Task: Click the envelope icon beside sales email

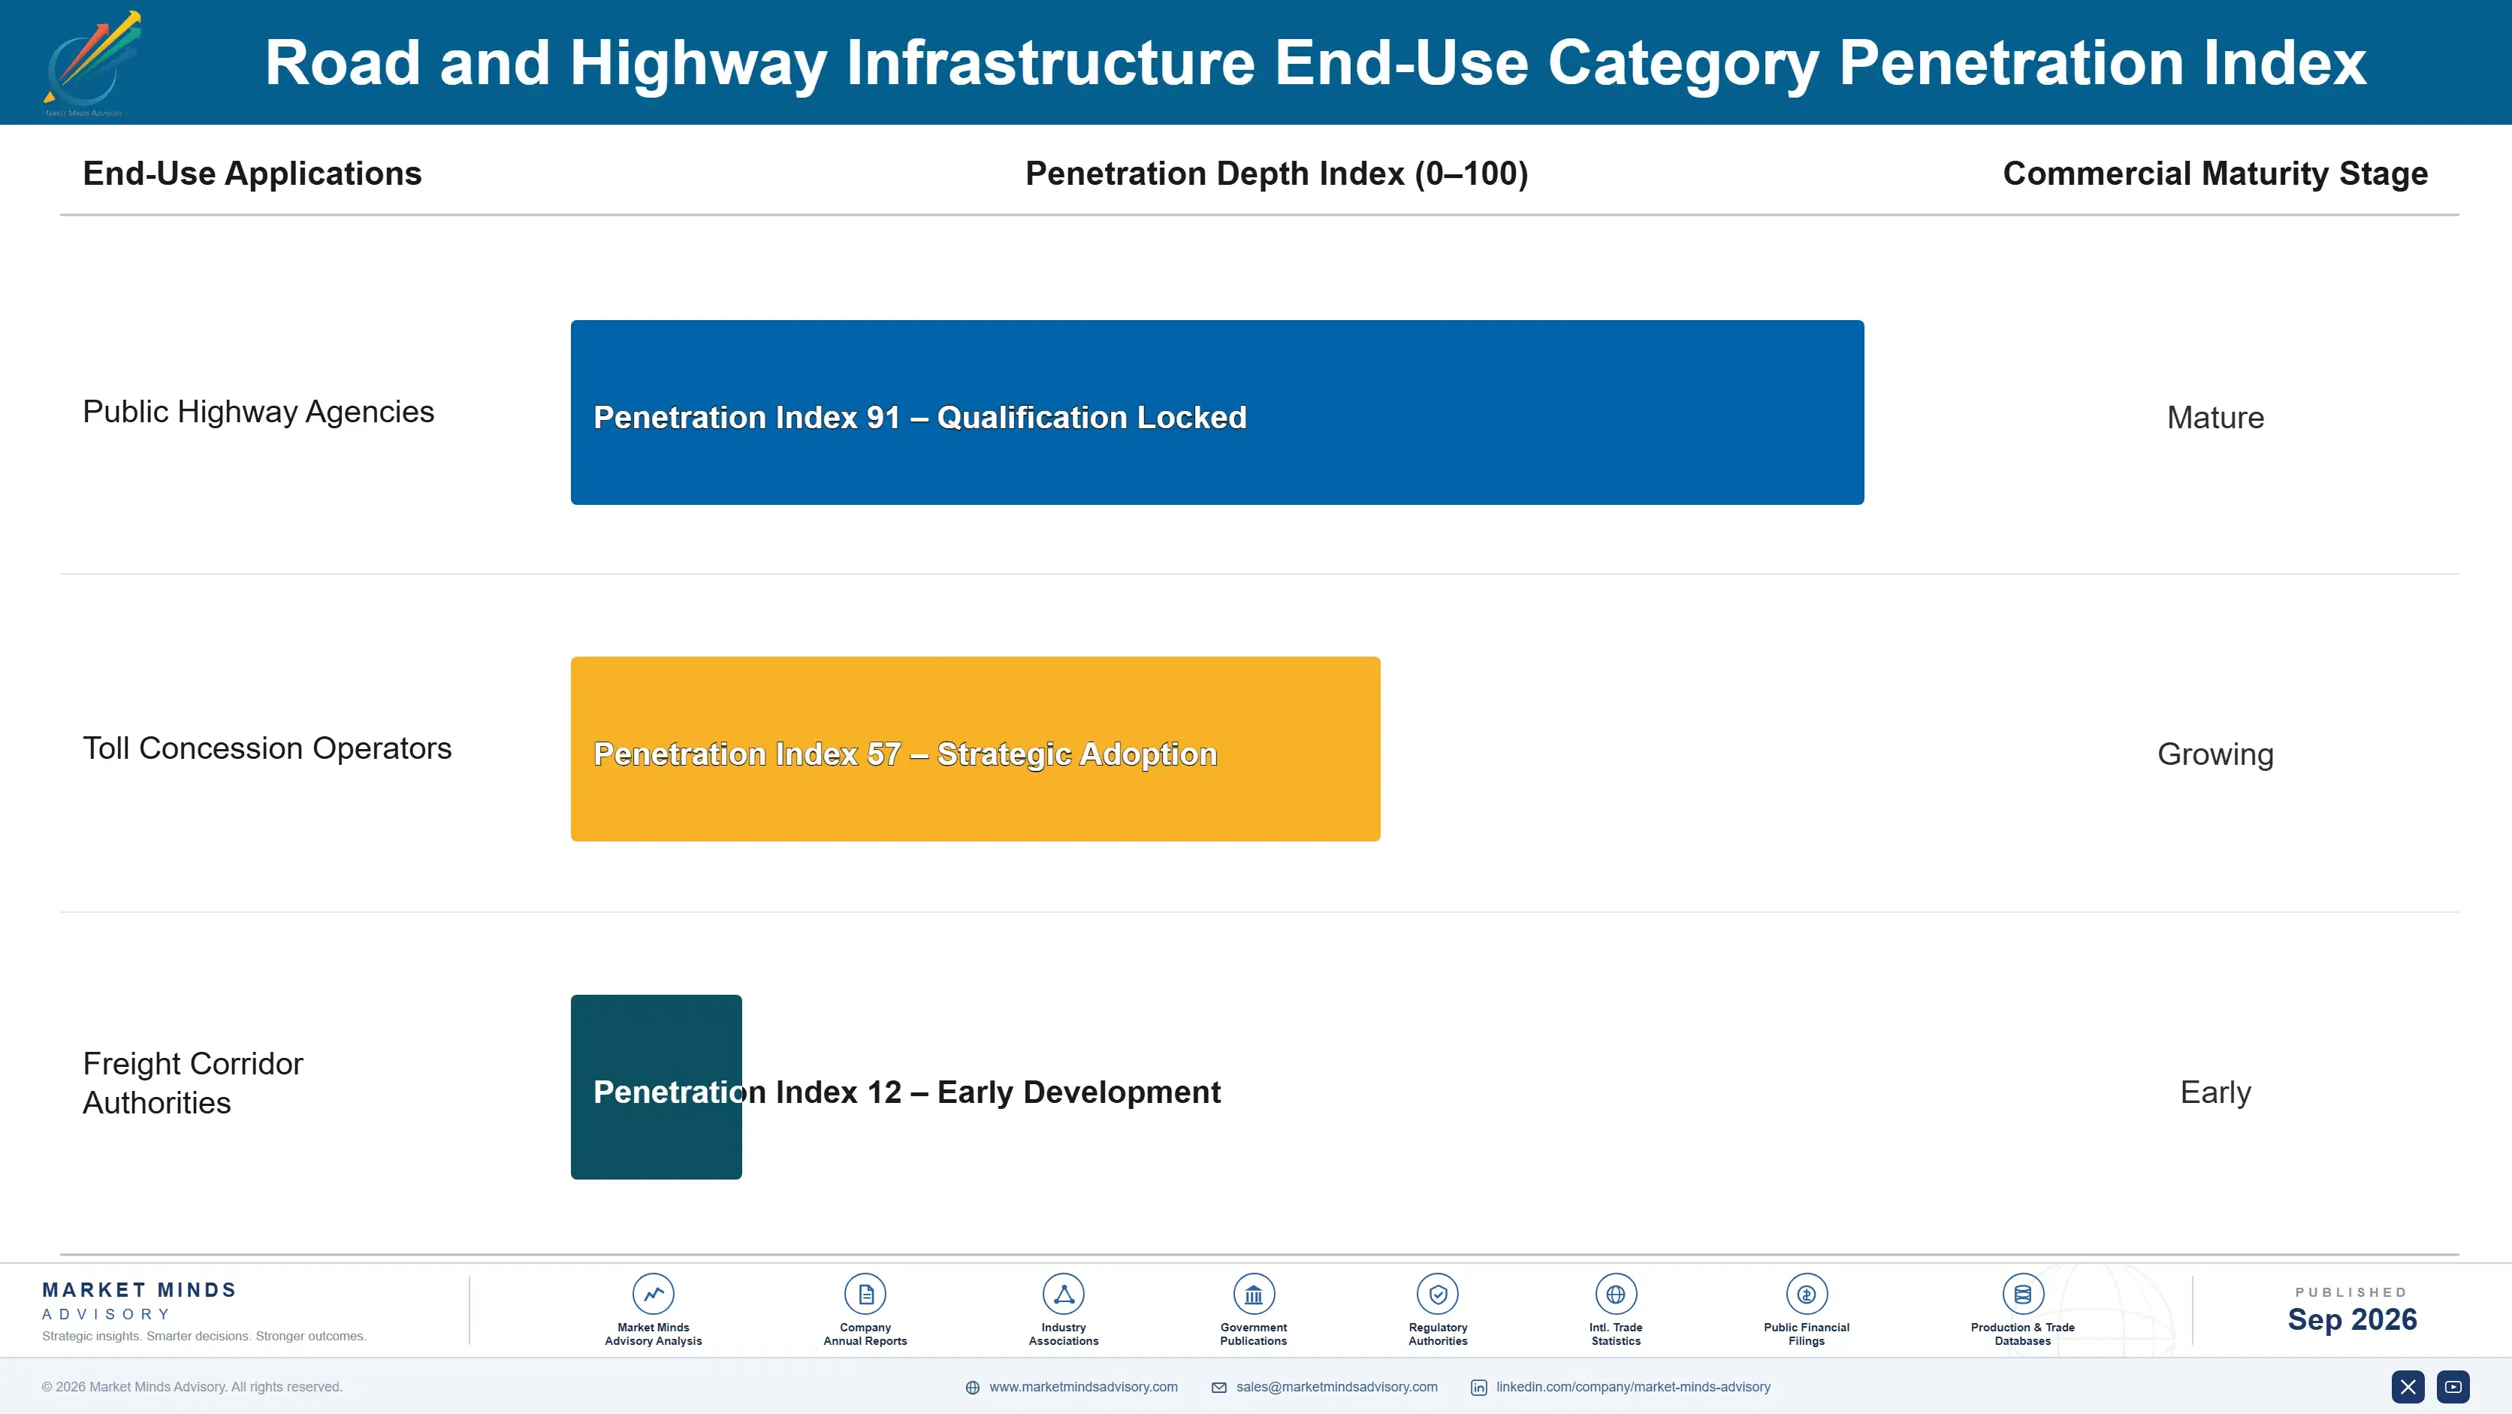Action: [1219, 1388]
